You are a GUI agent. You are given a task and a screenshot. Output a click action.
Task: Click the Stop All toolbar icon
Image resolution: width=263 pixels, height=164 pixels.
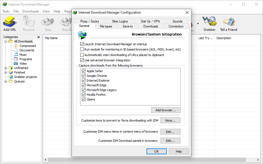tap(66, 22)
